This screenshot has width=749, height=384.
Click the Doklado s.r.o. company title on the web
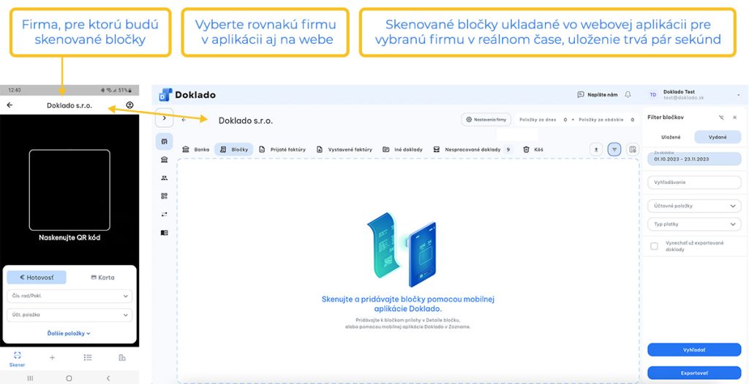click(x=246, y=120)
